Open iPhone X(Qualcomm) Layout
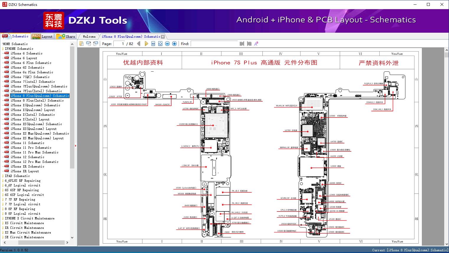This screenshot has width=449, height=253. coord(32,110)
